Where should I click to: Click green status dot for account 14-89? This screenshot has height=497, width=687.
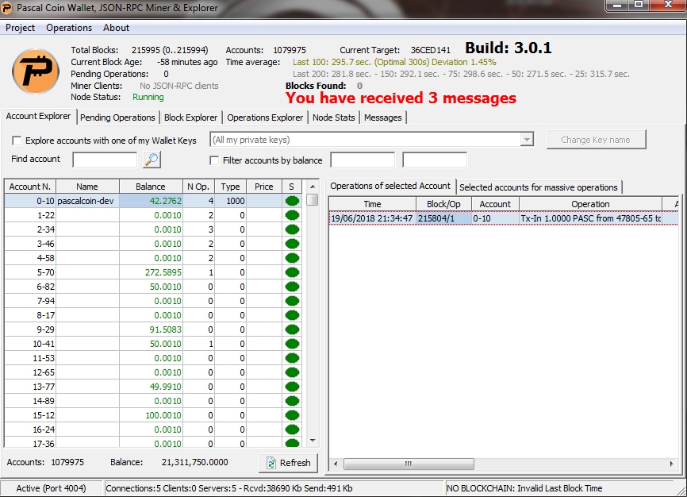tap(292, 401)
